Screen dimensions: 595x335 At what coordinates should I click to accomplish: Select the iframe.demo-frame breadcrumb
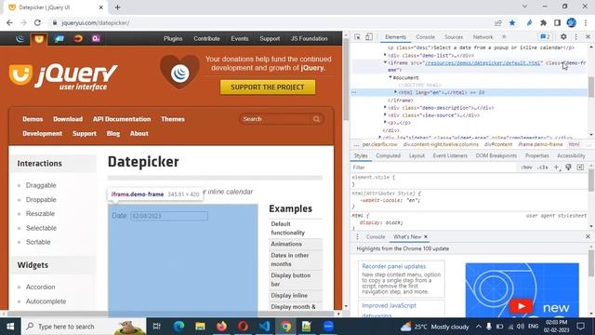pos(540,145)
